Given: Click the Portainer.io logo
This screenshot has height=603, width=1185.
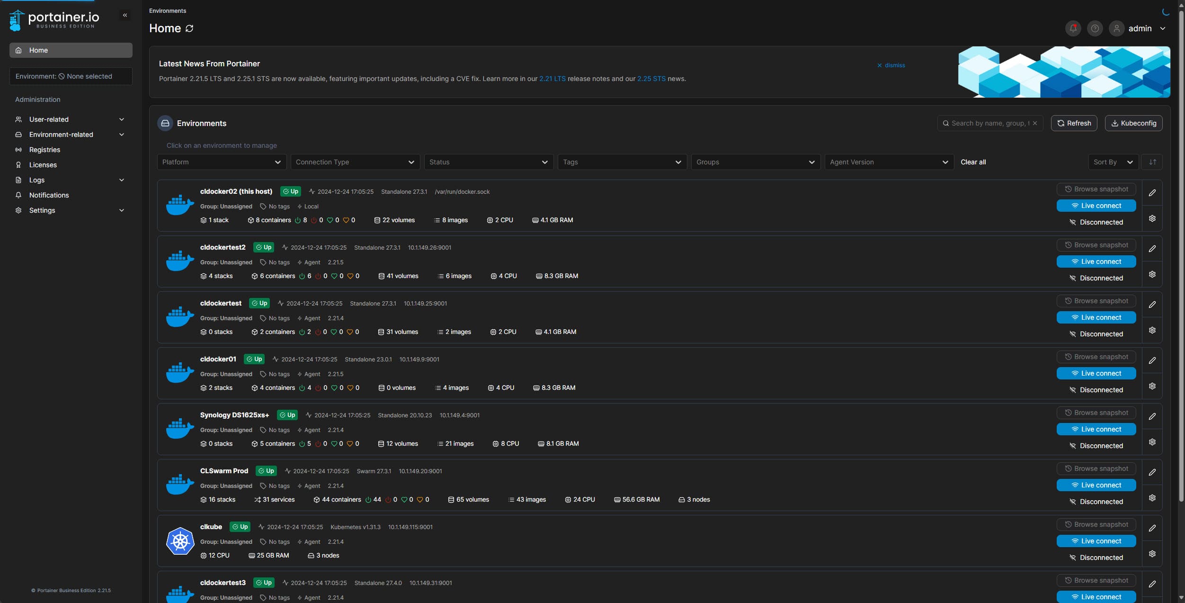Looking at the screenshot, I should coord(54,20).
